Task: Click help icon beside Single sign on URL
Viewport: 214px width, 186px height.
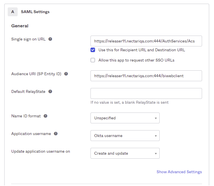Action: pos(50,39)
